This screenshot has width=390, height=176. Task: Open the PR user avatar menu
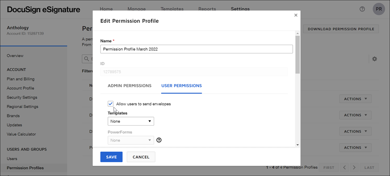coord(378,9)
